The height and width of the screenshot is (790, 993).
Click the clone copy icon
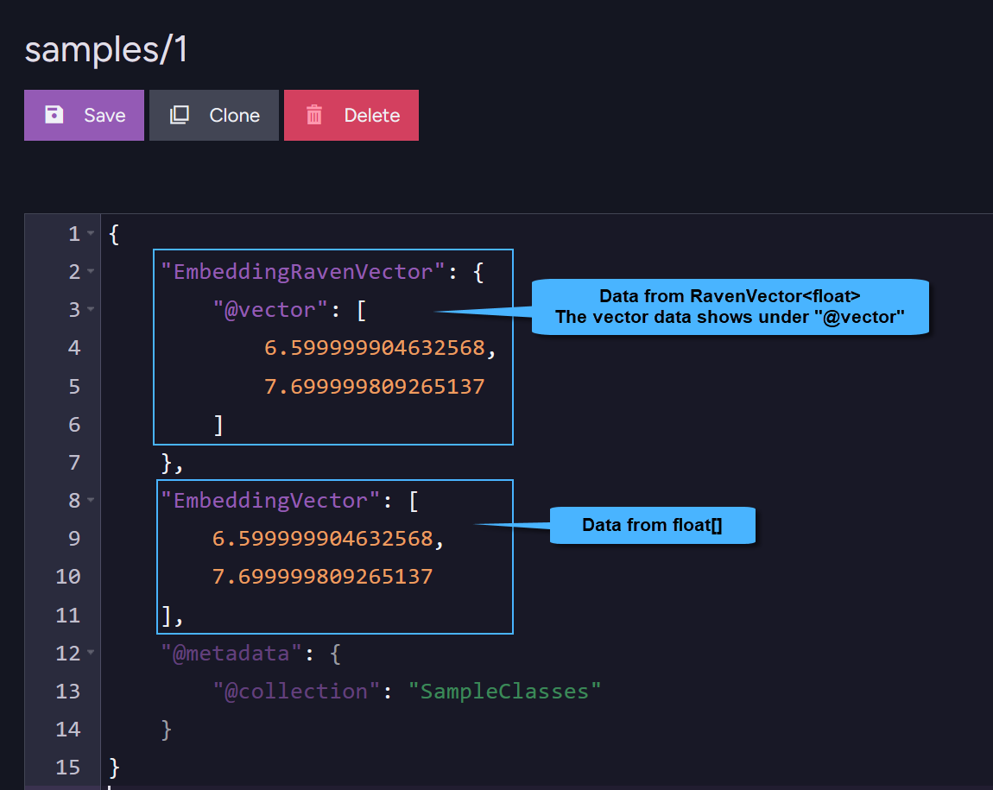pyautogui.click(x=180, y=115)
